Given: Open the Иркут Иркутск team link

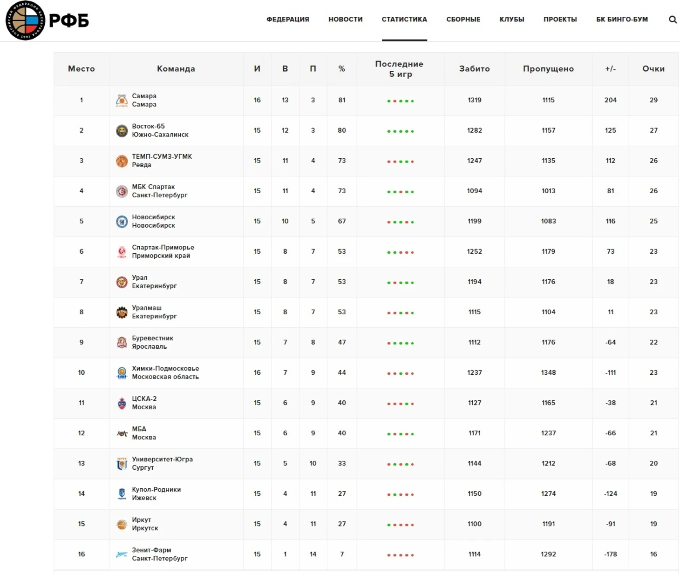Looking at the screenshot, I should pos(145,524).
